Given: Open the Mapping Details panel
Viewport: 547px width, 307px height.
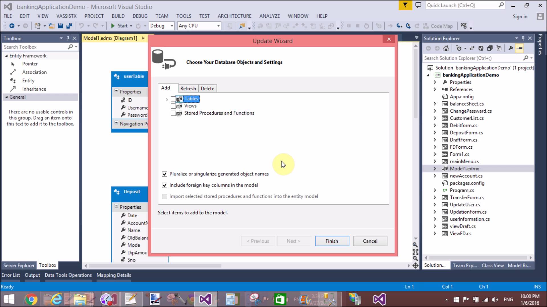Looking at the screenshot, I should click(x=114, y=275).
